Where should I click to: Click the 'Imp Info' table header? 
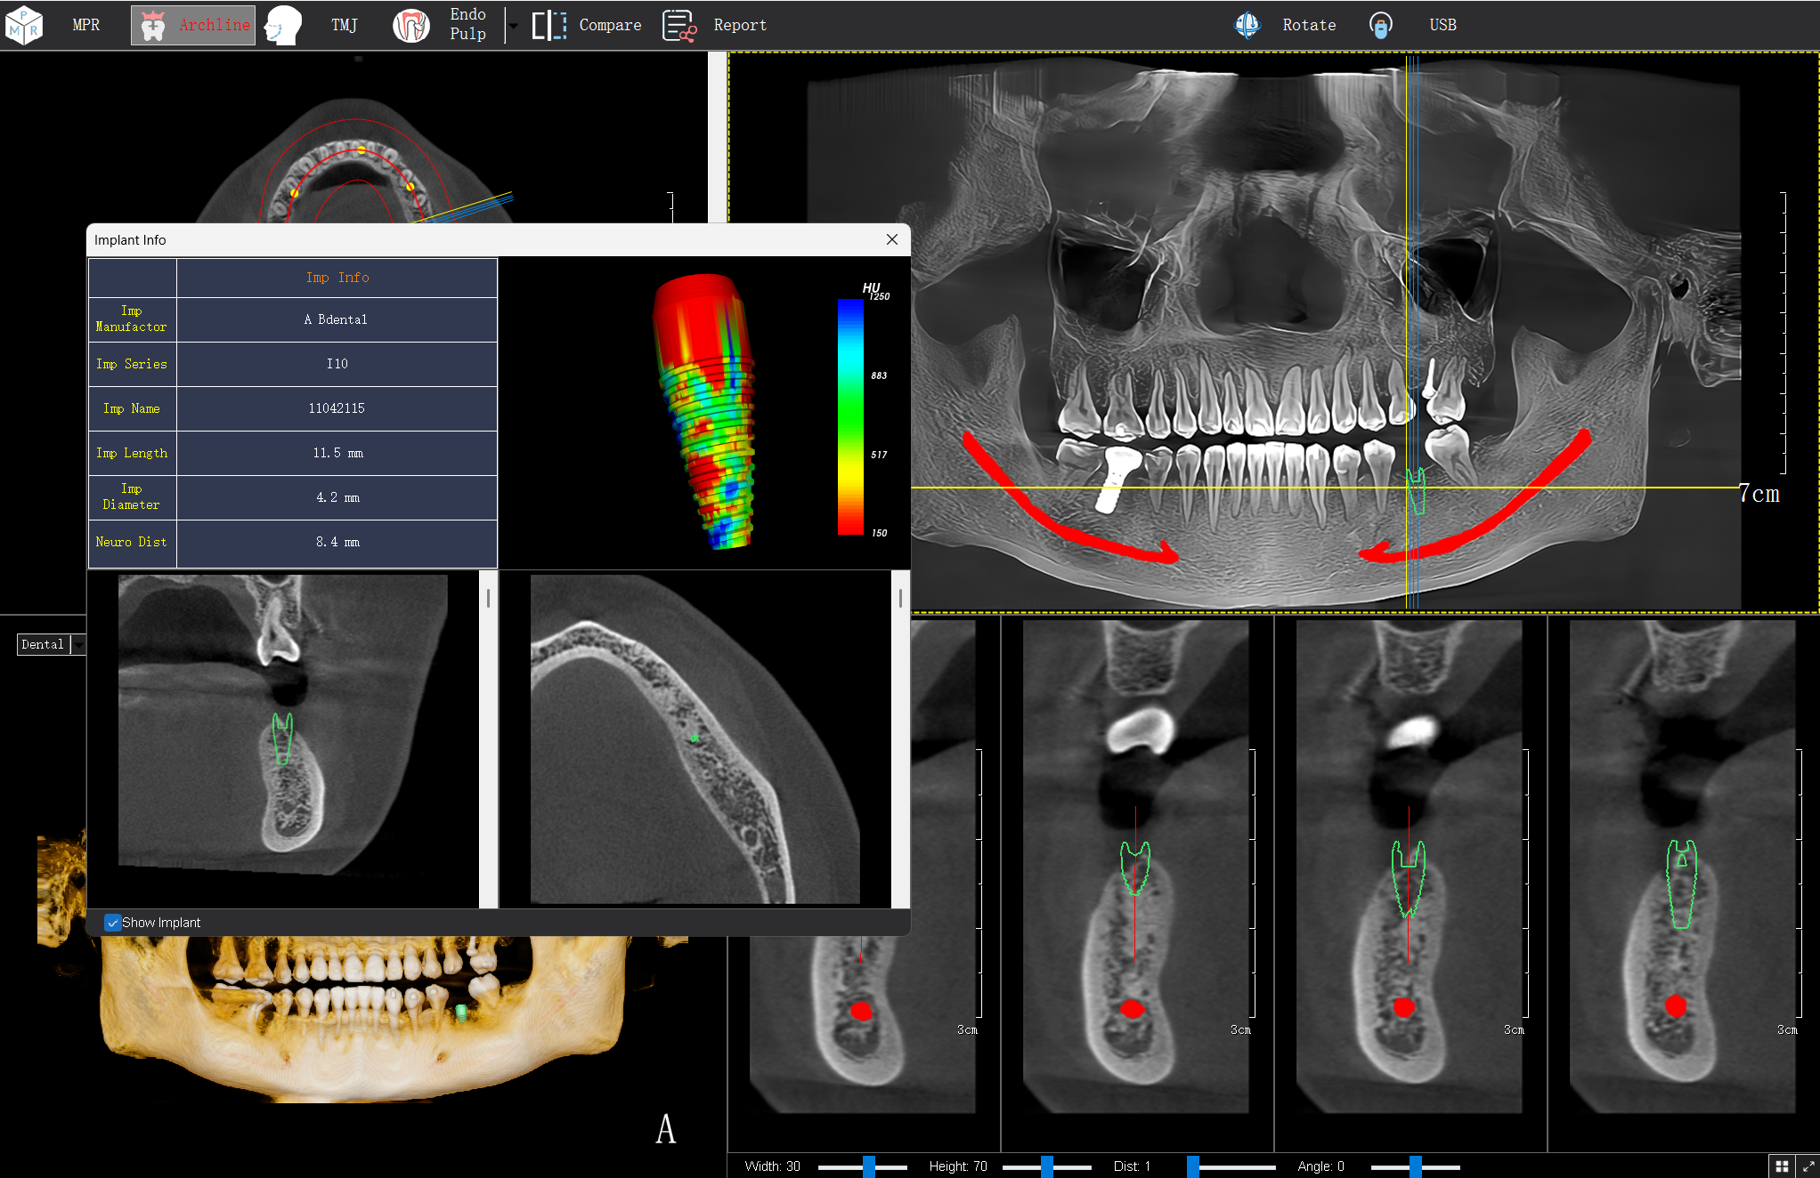pyautogui.click(x=337, y=278)
